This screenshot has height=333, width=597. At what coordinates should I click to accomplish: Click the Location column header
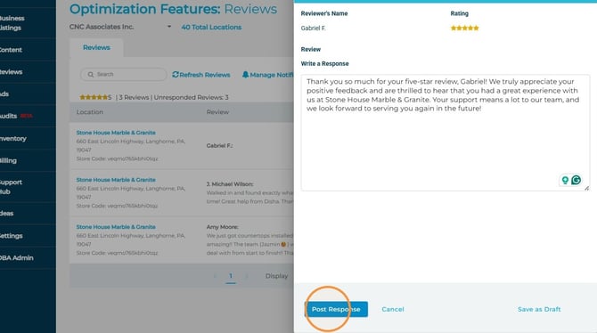(x=89, y=112)
